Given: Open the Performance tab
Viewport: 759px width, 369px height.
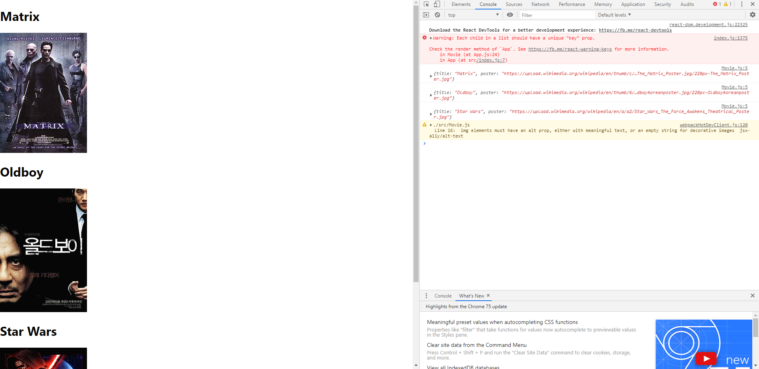Looking at the screenshot, I should (x=572, y=4).
